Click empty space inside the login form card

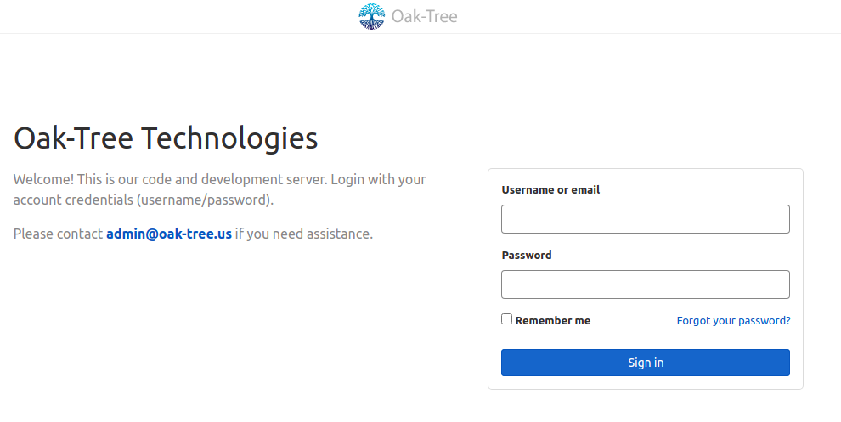[x=646, y=338]
